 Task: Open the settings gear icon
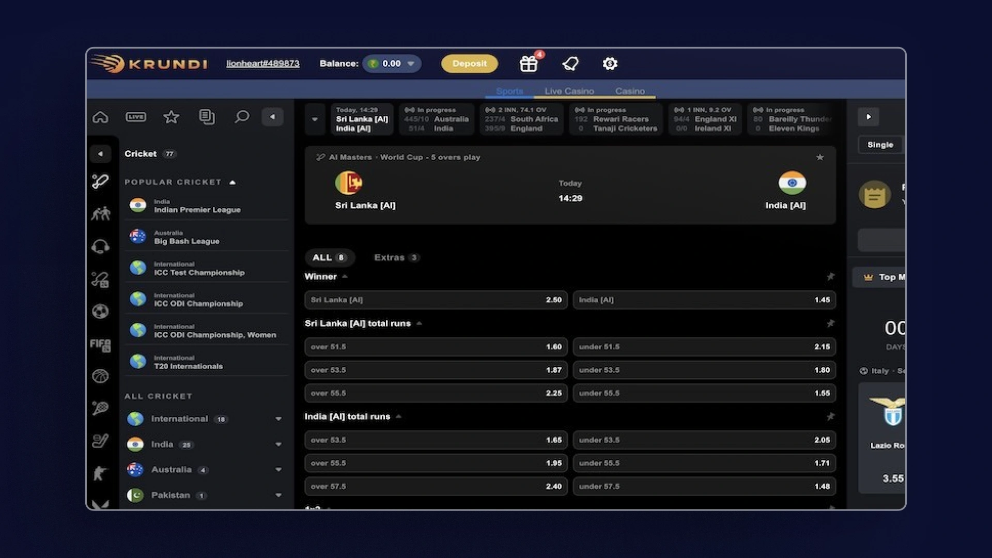610,64
